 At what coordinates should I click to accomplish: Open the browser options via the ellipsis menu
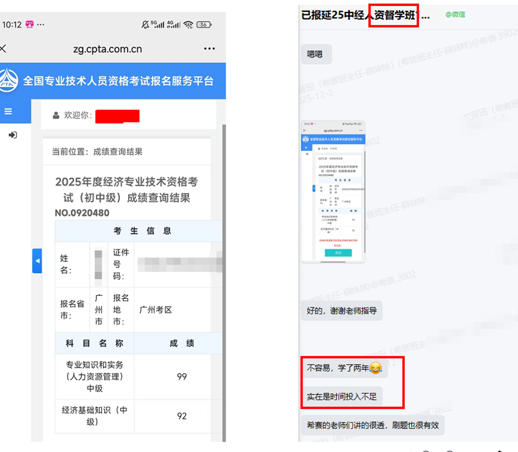point(208,49)
